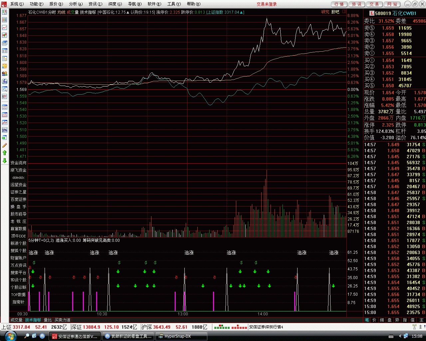This screenshot has width=426, height=341.
Task: Select the 价 tab in the bottom-right panel
Action: 374,320
